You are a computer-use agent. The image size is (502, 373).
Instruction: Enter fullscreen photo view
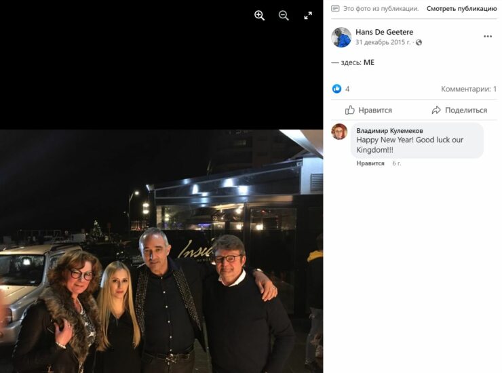pos(308,16)
